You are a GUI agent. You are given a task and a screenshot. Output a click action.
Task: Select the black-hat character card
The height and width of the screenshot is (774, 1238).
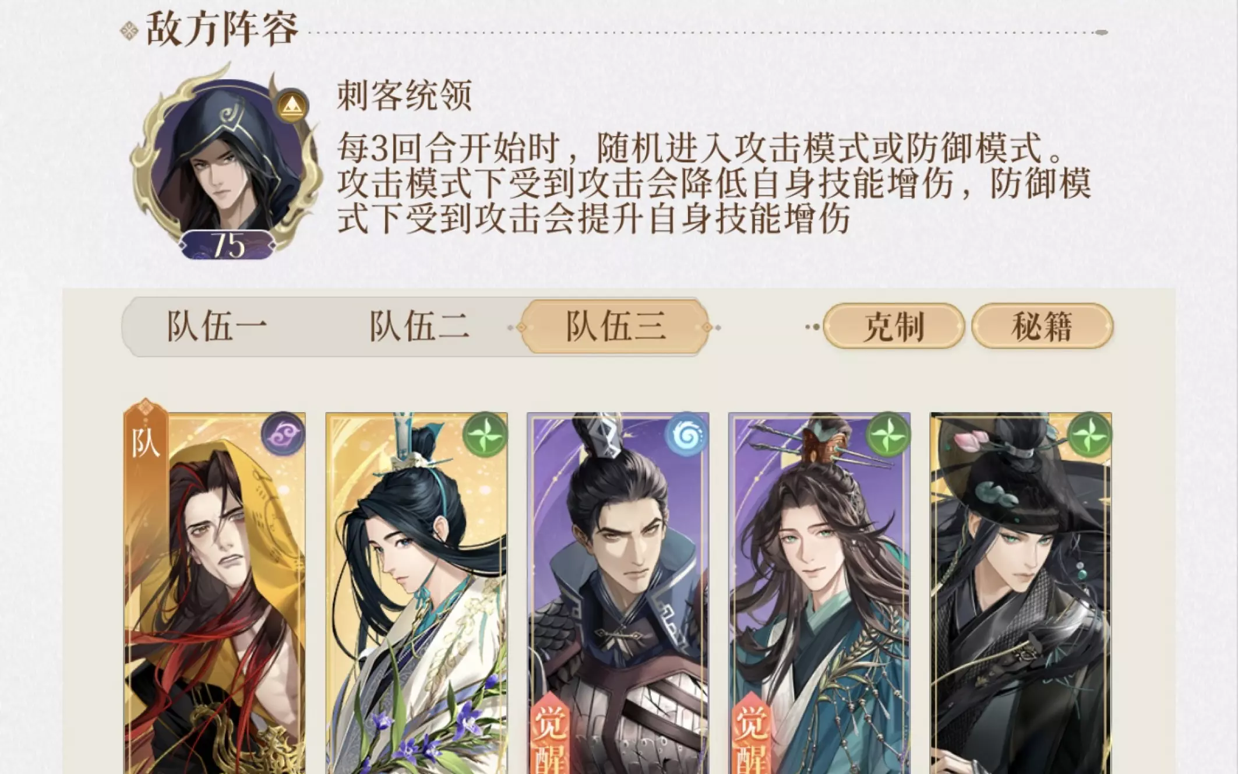click(x=1021, y=593)
